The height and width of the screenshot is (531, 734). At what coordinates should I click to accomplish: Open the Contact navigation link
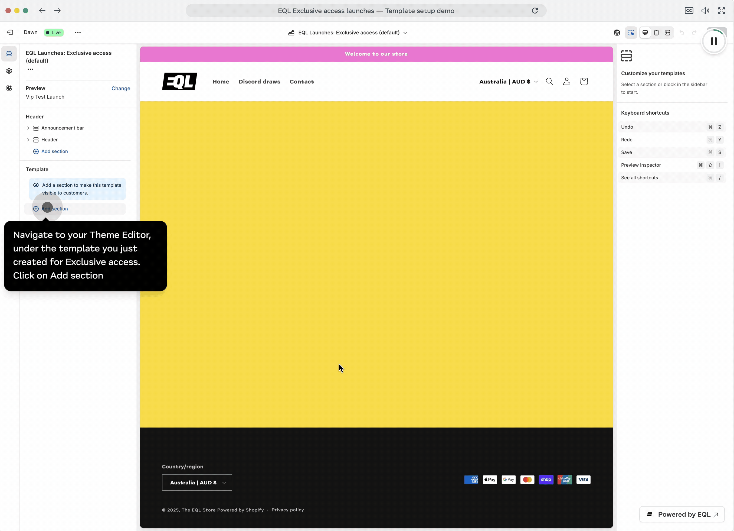[302, 82]
